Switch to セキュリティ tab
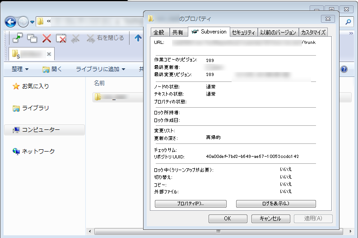The height and width of the screenshot is (238, 358). [x=243, y=32]
